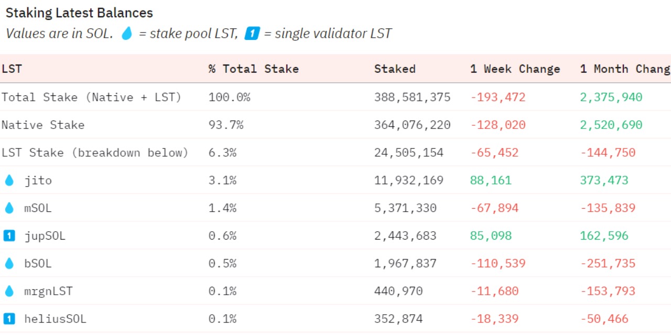Click the Staking Latest Balances title
The width and height of the screenshot is (671, 335).
79,13
